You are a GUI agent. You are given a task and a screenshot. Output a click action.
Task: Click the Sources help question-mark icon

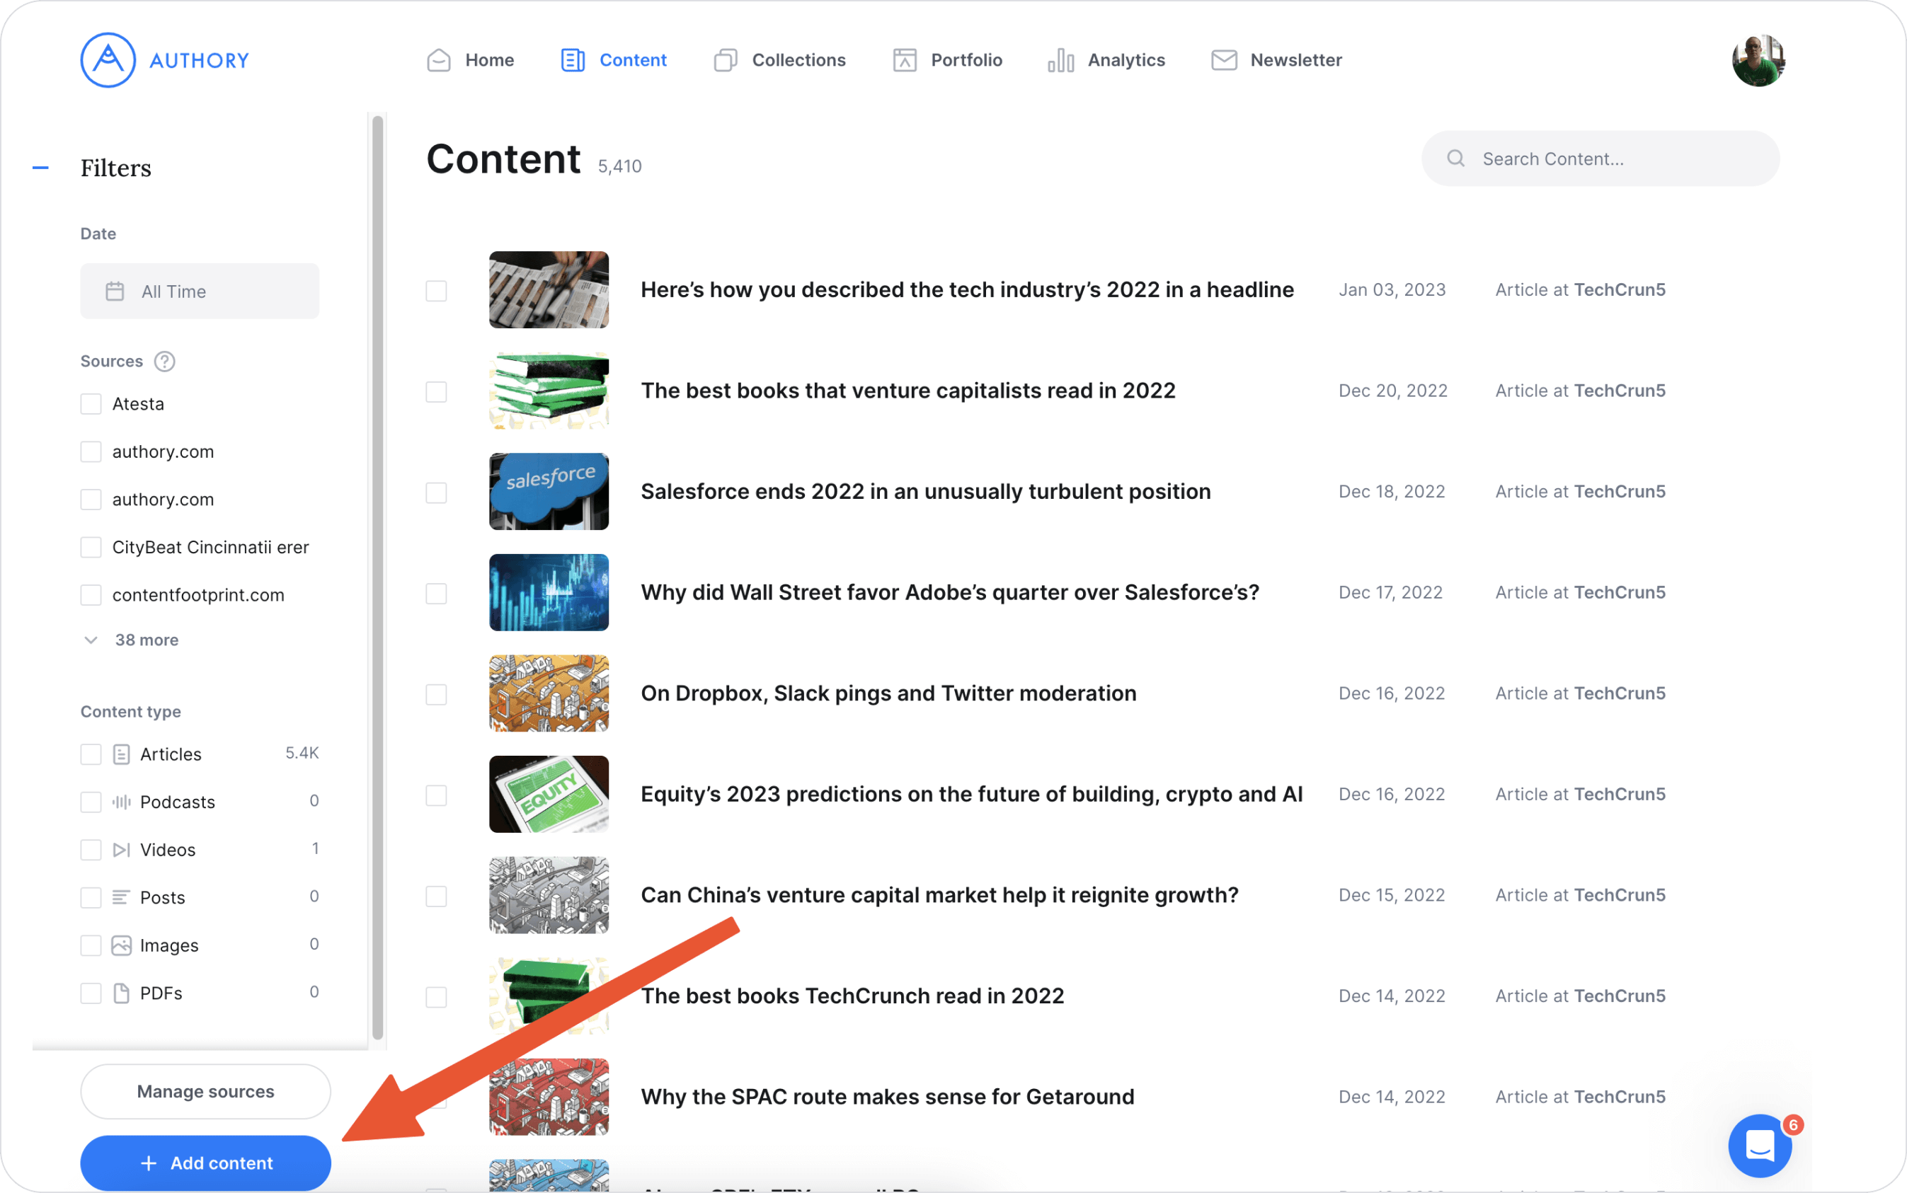pyautogui.click(x=164, y=362)
